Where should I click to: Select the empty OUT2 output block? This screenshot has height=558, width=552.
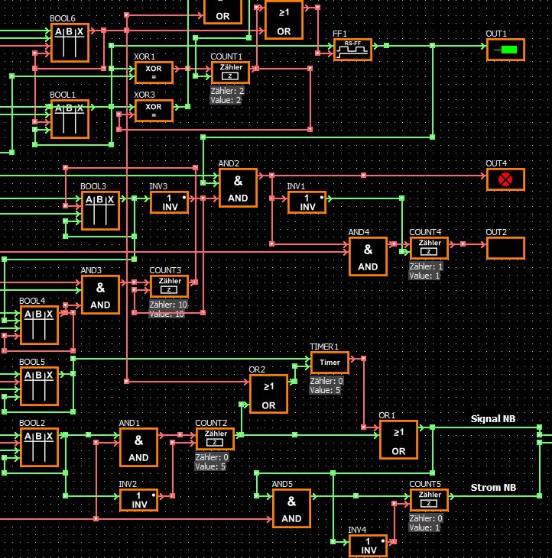click(x=505, y=248)
